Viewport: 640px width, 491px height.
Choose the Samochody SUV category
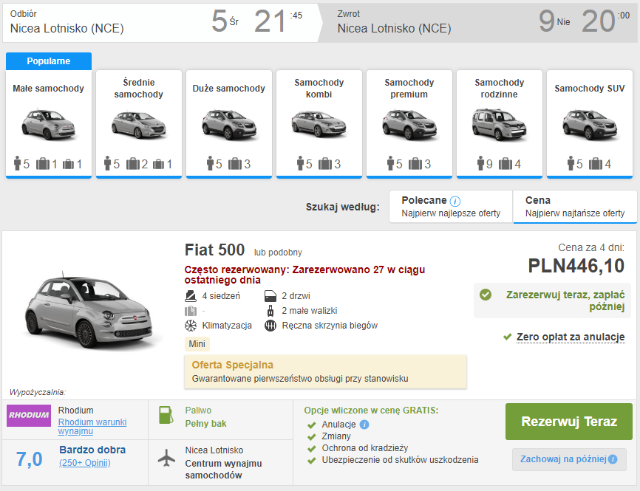[x=589, y=123]
